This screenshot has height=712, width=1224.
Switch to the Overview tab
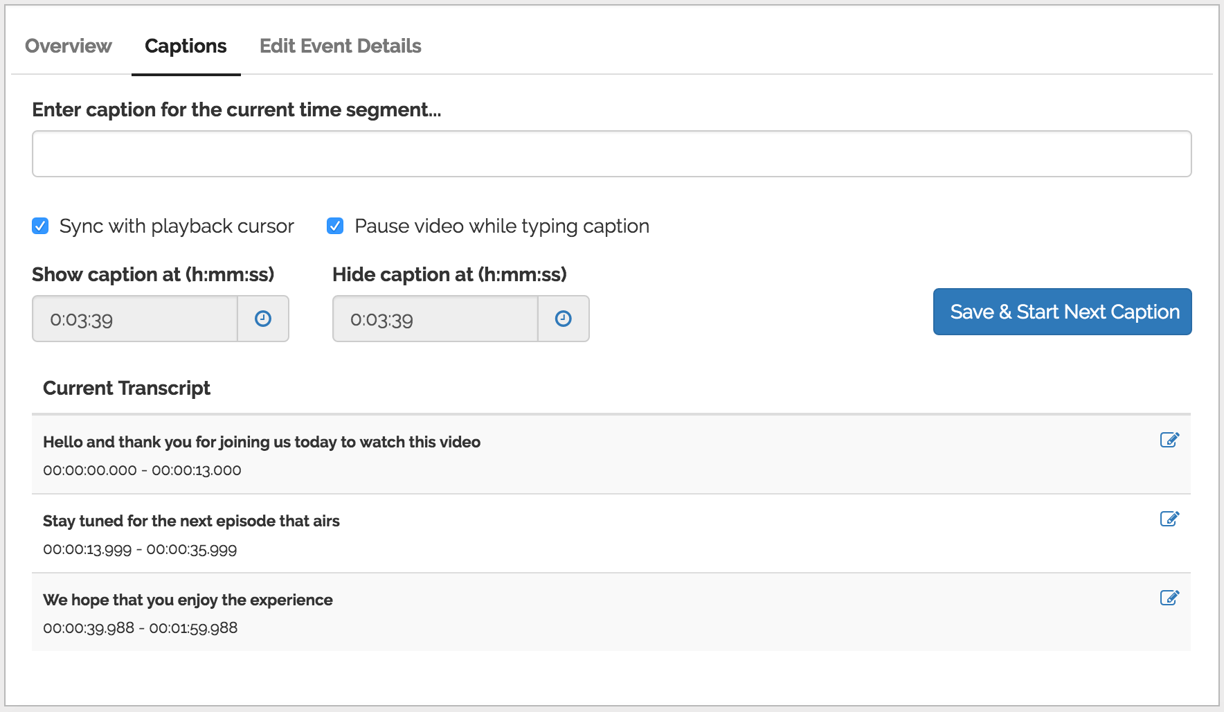(68, 46)
